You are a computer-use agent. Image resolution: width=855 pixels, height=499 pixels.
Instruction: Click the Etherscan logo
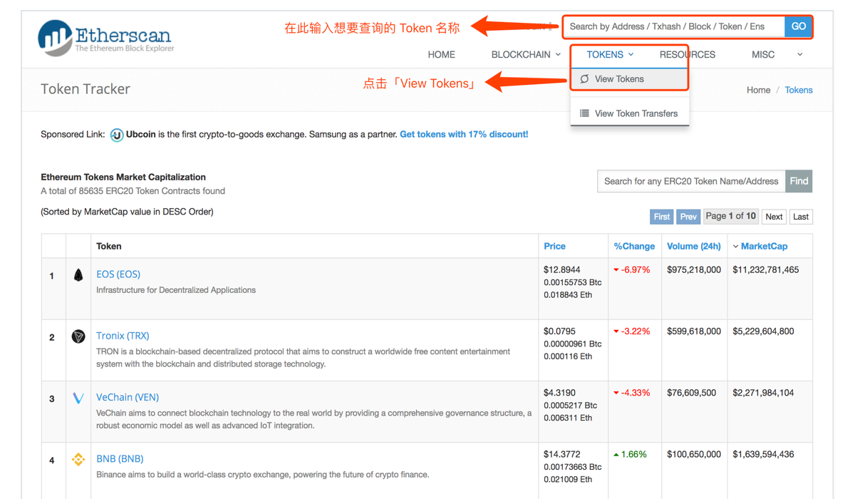105,38
